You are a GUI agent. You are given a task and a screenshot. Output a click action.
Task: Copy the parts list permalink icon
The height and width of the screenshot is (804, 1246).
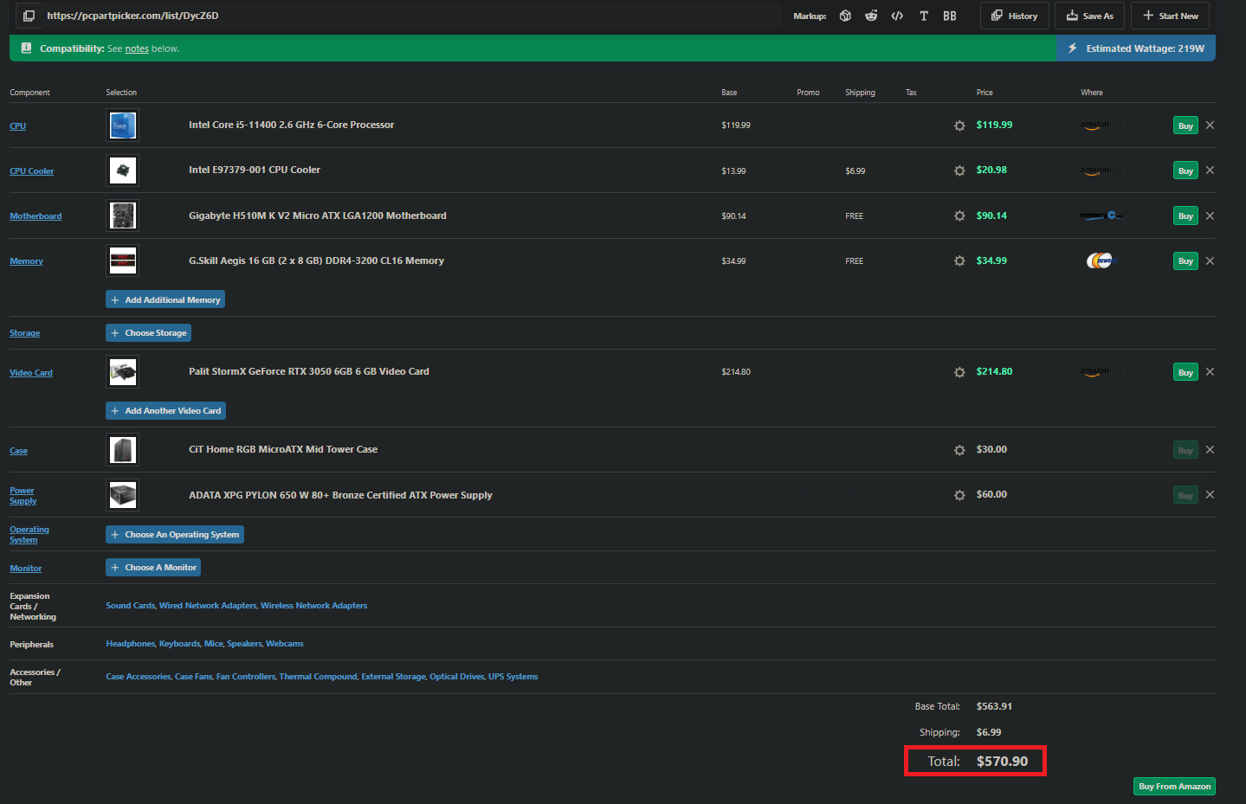(29, 16)
